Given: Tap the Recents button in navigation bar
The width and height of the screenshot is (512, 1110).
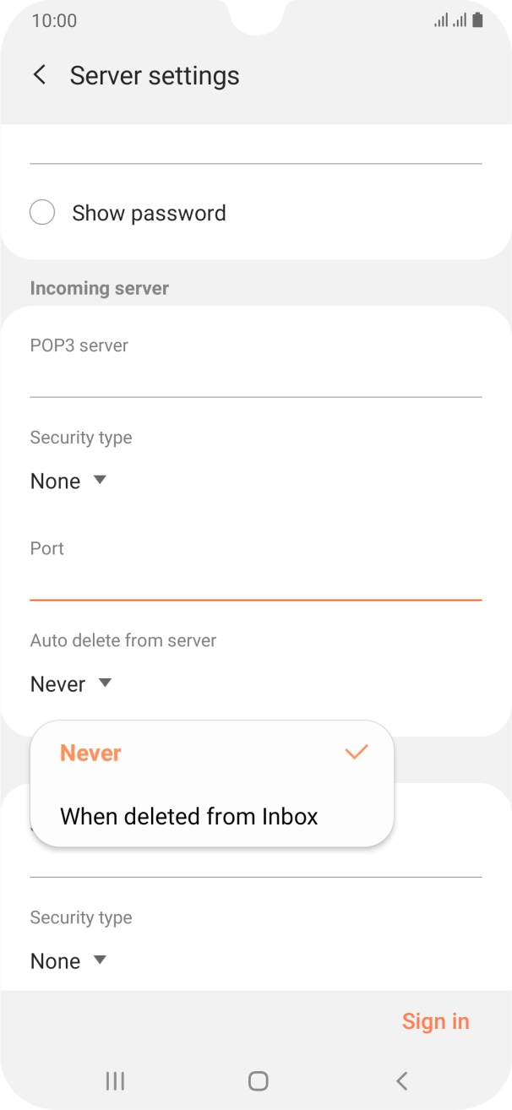Looking at the screenshot, I should pyautogui.click(x=114, y=1080).
